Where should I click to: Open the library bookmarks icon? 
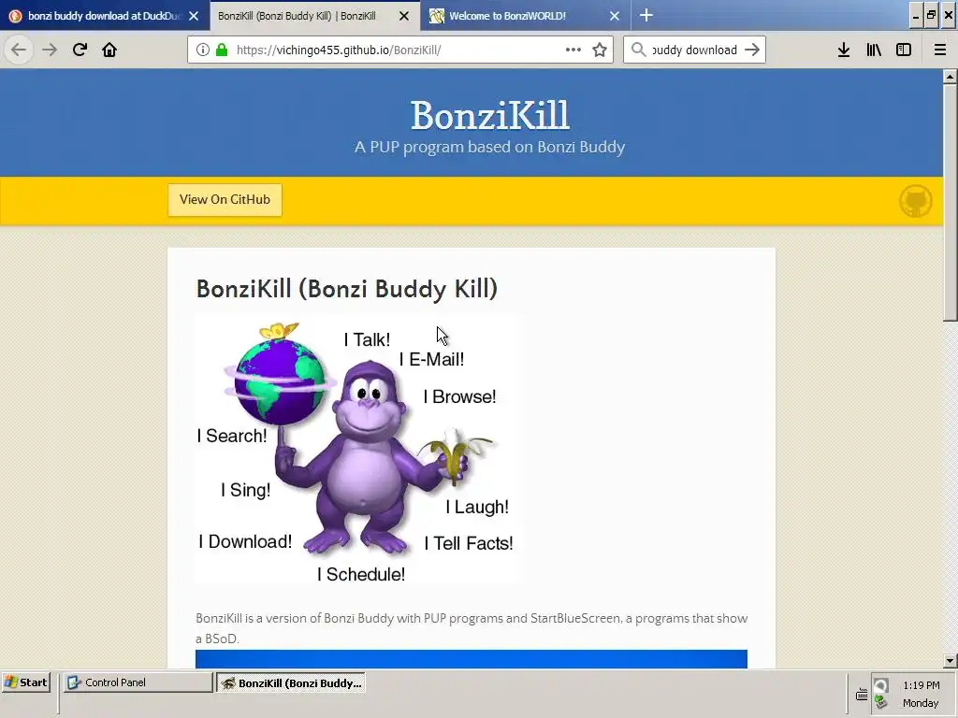coord(874,50)
